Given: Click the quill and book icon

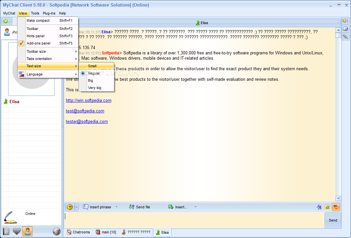Looking at the screenshot, I should pos(10,218).
